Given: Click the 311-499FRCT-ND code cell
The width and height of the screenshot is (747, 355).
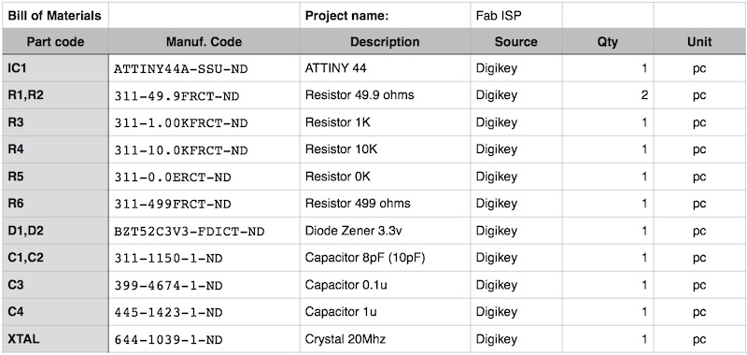Looking at the screenshot, I should point(204,204).
